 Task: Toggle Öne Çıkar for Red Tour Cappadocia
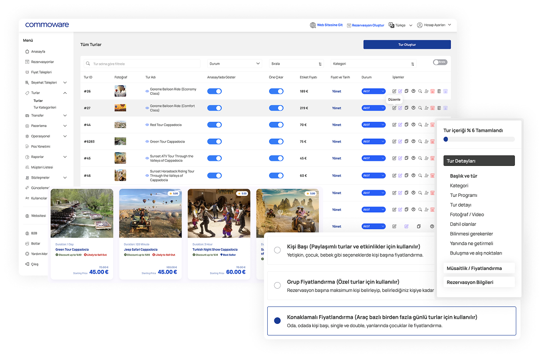point(276,125)
